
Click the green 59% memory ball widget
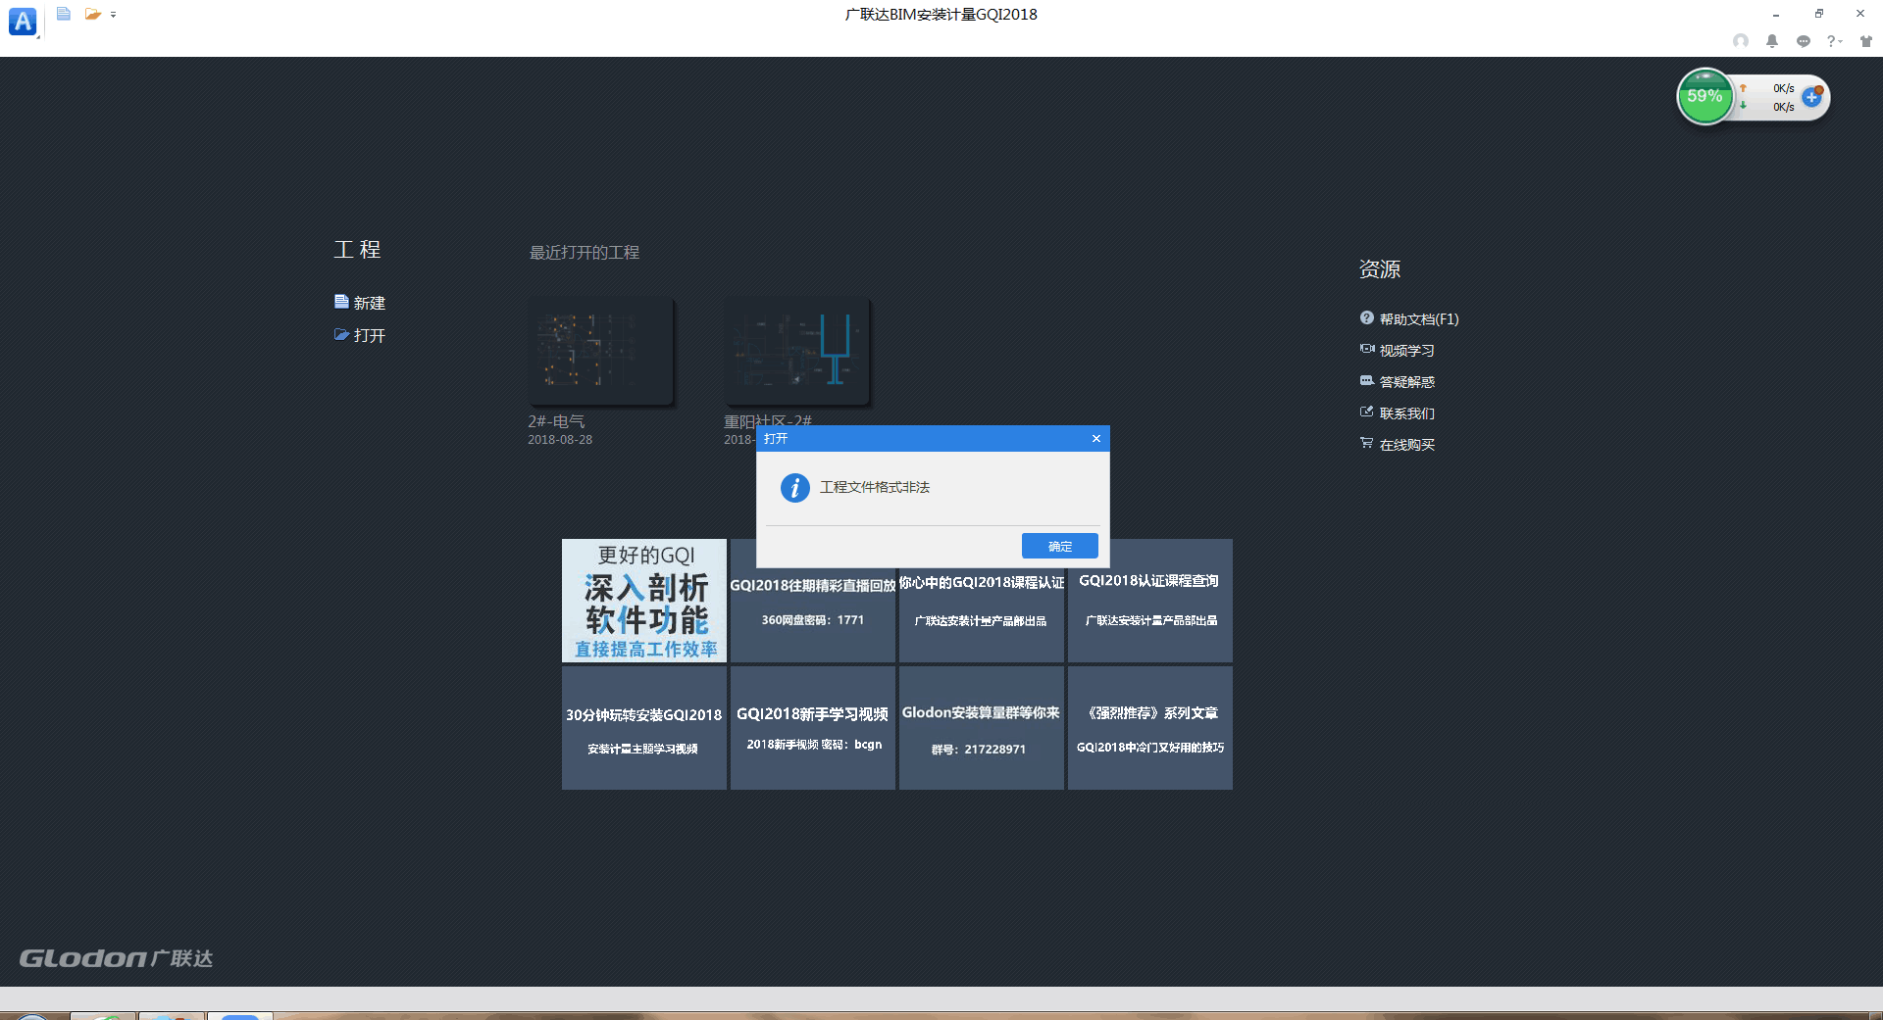coord(1705,96)
